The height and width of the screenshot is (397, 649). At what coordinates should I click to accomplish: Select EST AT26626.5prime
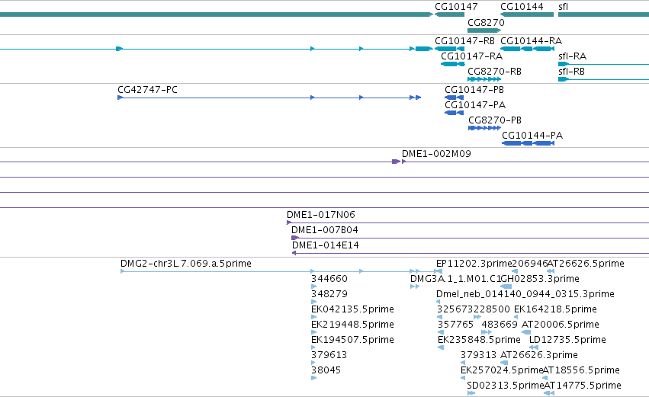click(586, 264)
